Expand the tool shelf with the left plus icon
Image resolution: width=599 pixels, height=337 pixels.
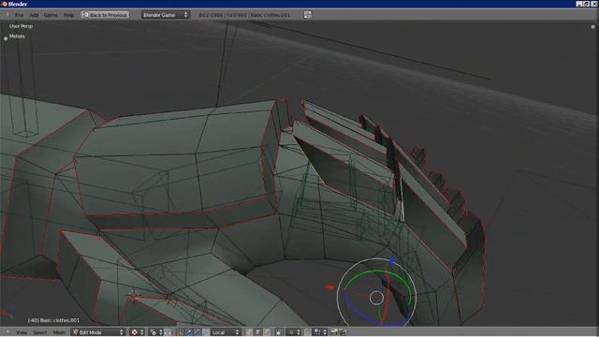(x=6, y=38)
